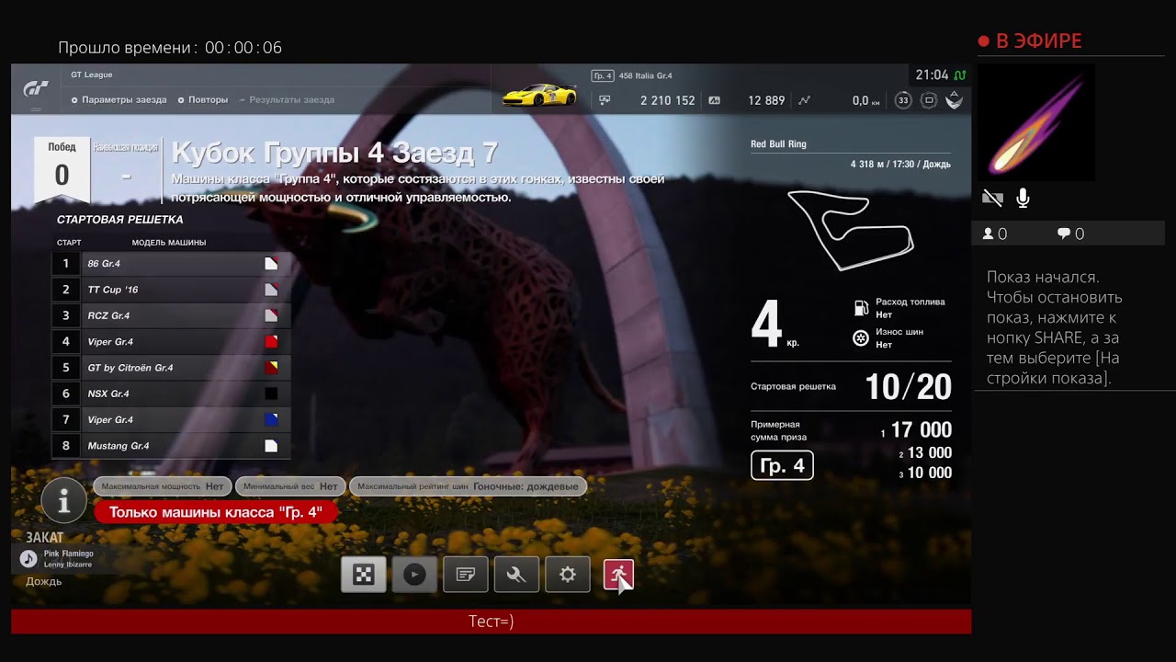Click the Red Bull Ring track map
This screenshot has height=662, width=1176.
click(x=851, y=230)
